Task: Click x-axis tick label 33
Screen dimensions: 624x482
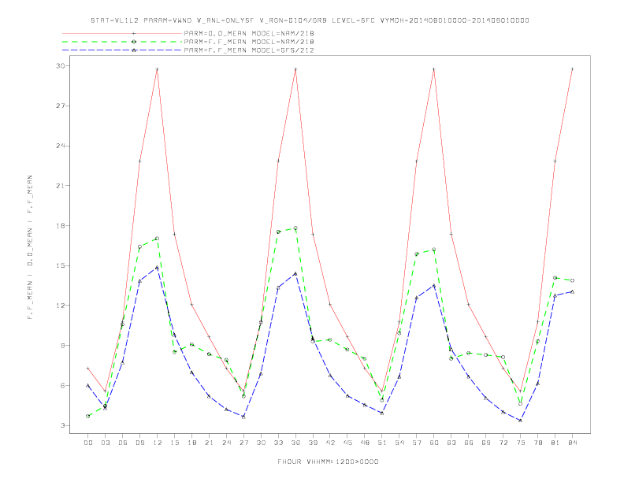Action: [x=278, y=443]
